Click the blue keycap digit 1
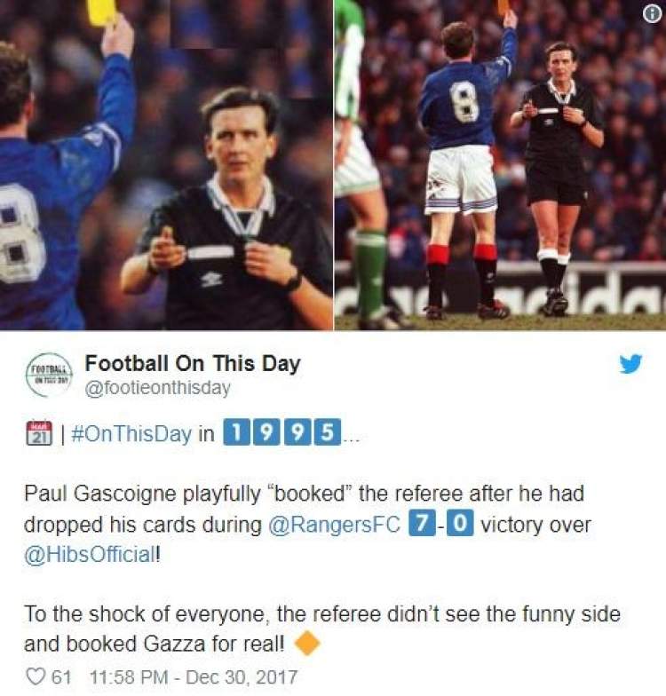Screen dimensions: 666x696 236,431
